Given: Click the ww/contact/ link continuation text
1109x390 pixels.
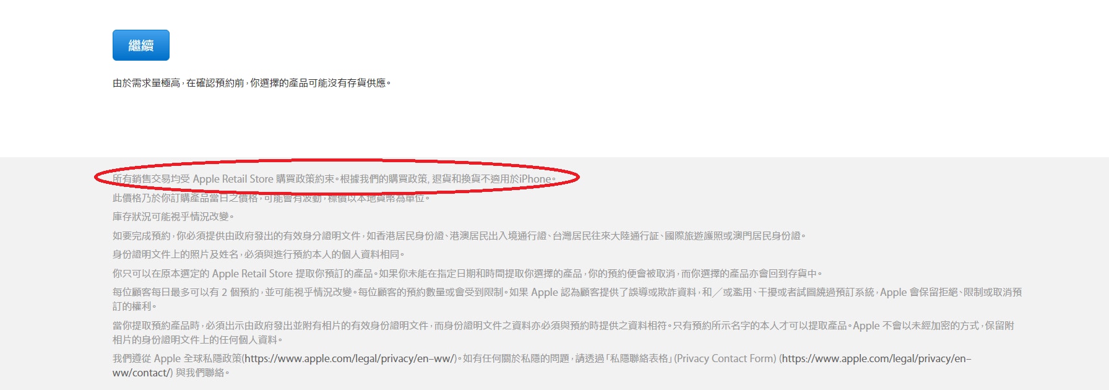Looking at the screenshot, I should tap(143, 373).
